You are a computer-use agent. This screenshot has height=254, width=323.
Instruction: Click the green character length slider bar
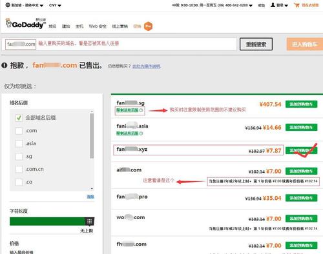48,221
